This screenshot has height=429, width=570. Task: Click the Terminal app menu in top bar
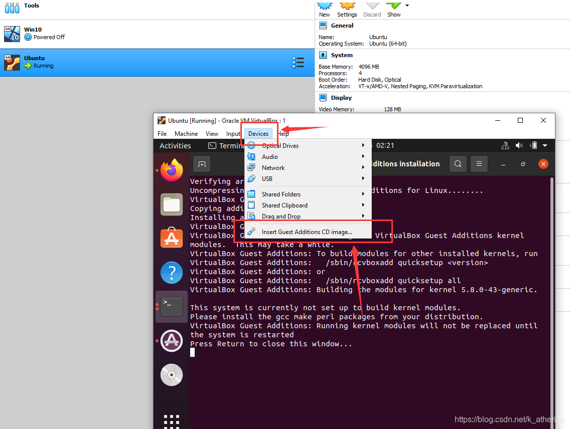click(225, 145)
